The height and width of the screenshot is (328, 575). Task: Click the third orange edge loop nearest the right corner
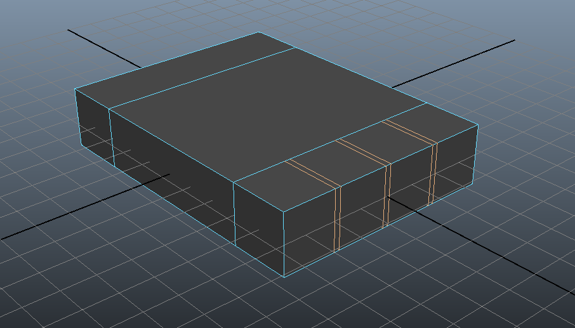tap(409, 131)
